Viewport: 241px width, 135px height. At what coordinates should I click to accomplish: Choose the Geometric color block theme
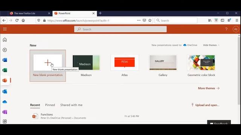pos(201,63)
